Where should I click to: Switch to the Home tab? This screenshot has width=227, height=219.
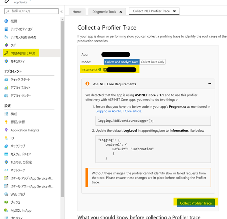(x=77, y=12)
